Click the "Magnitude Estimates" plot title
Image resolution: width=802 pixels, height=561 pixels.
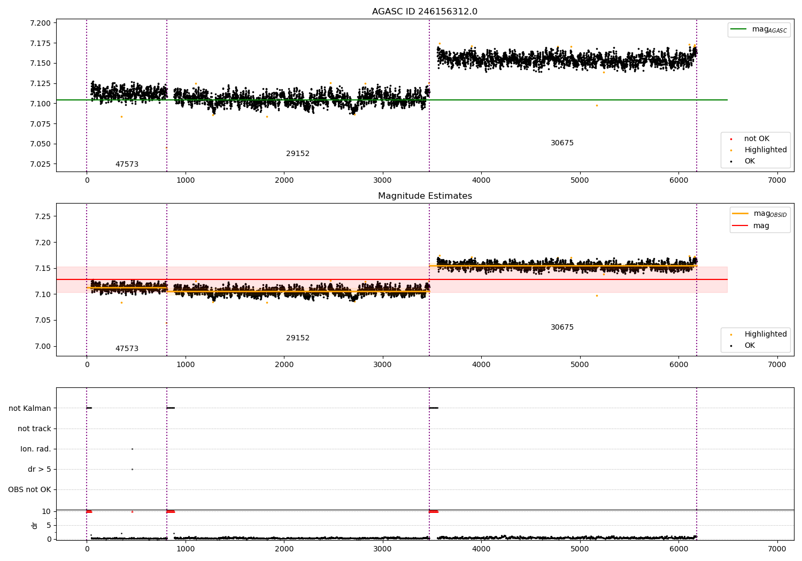(x=425, y=196)
